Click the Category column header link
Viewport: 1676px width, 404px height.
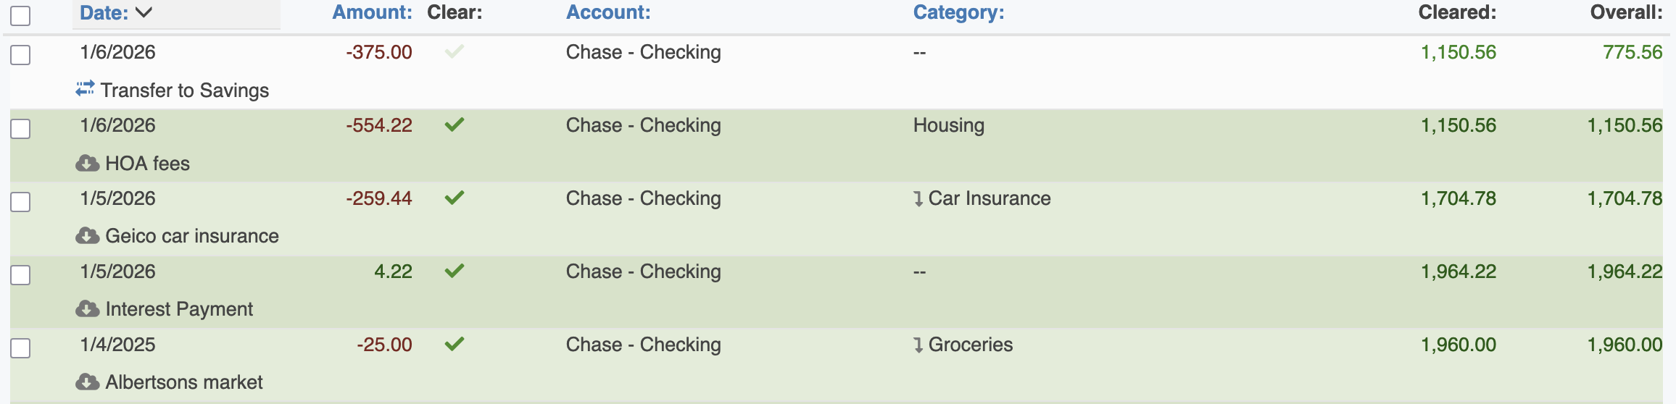958,12
